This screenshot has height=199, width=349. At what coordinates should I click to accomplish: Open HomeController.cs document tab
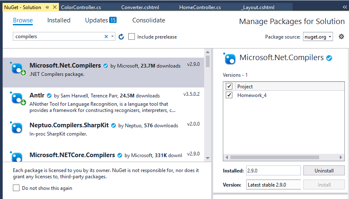200,7
